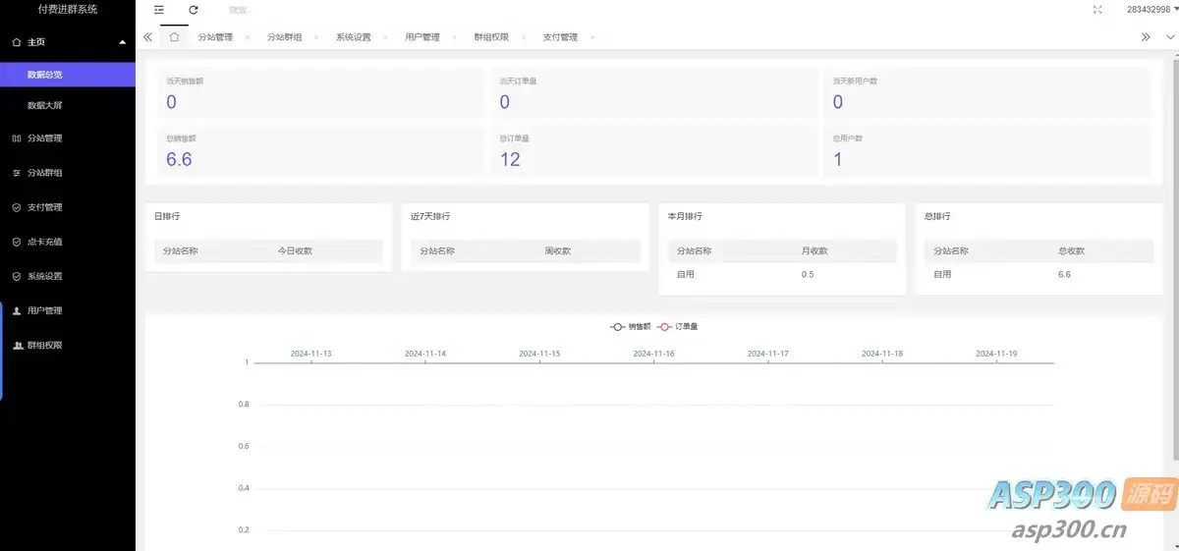Toggle the sidebar collapse icon in top bar
The height and width of the screenshot is (551, 1179).
click(159, 10)
